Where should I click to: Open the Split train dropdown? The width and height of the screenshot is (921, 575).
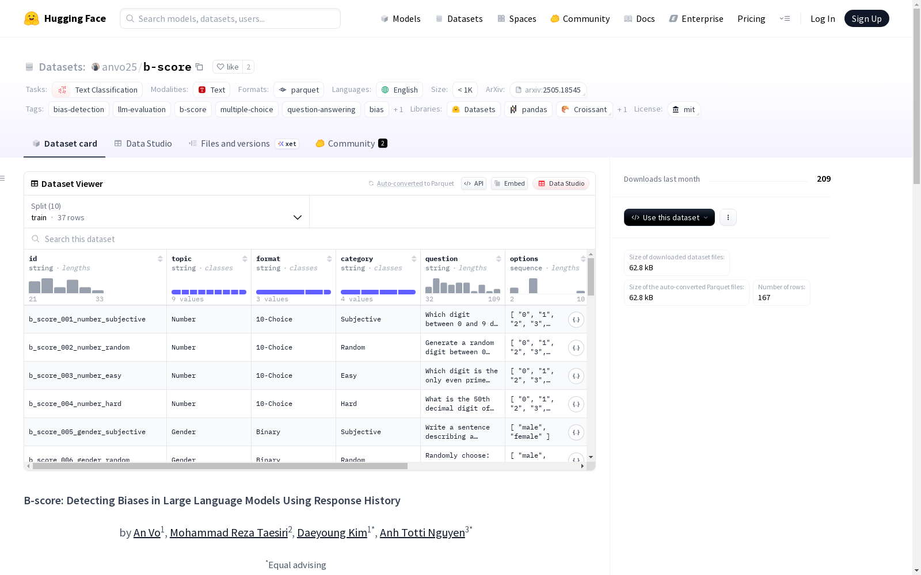[x=166, y=212]
